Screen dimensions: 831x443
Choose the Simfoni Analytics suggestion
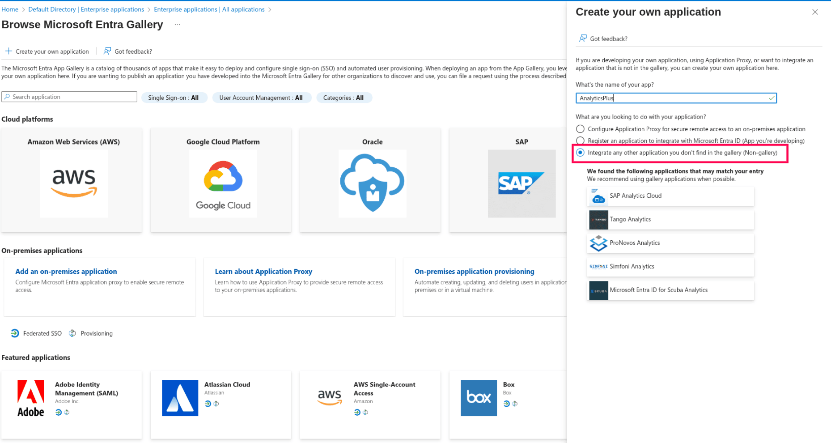pos(670,267)
